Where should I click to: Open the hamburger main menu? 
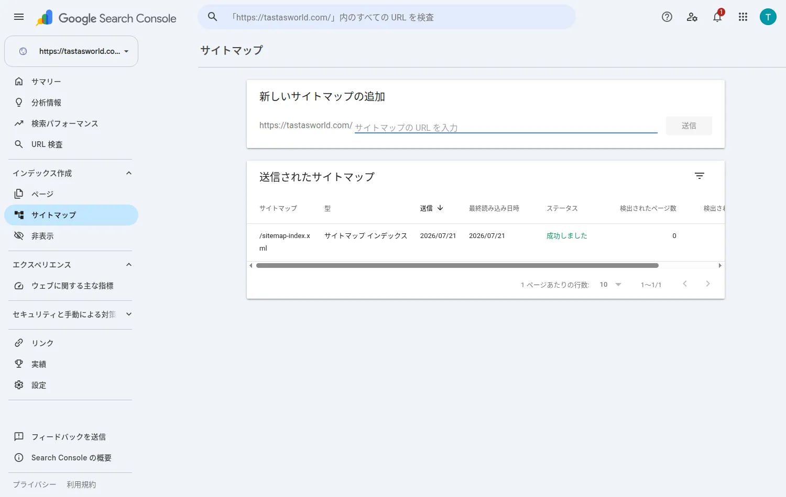pyautogui.click(x=19, y=17)
